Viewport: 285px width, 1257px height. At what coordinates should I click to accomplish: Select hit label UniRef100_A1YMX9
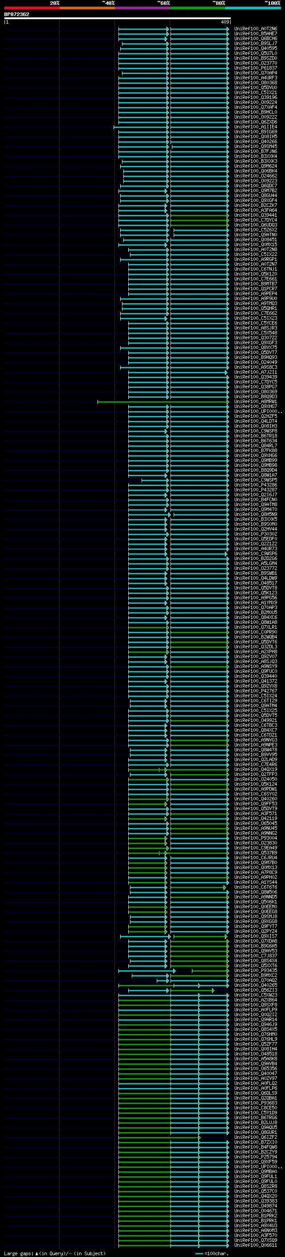tap(256, 603)
